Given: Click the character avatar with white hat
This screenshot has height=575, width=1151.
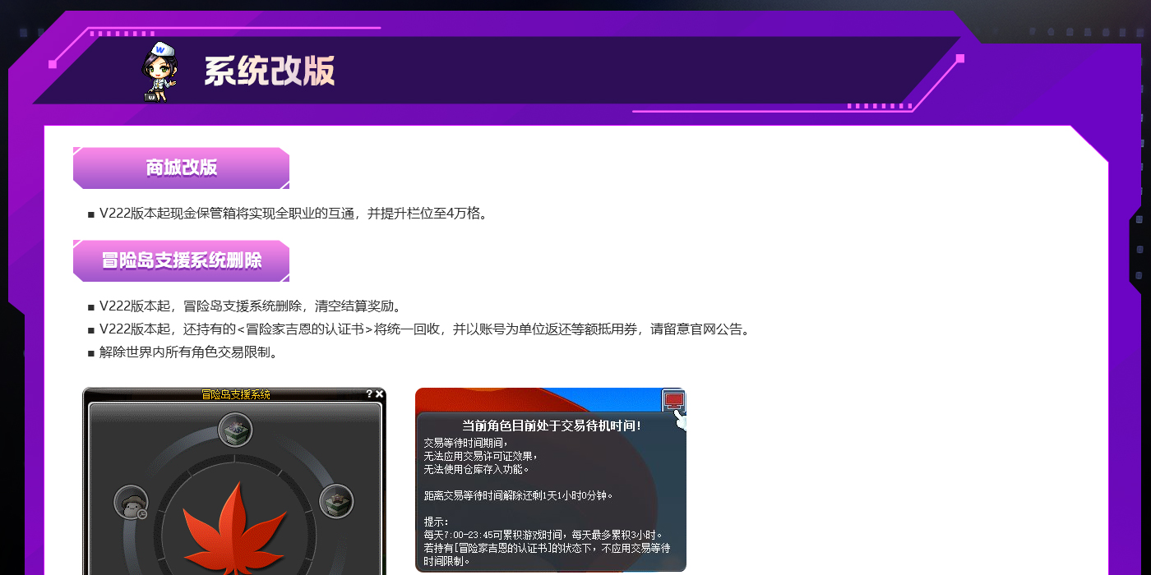Looking at the screenshot, I should click(158, 71).
